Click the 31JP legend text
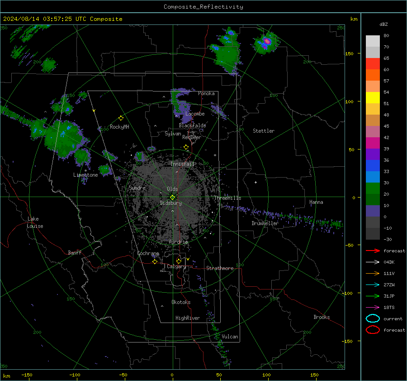Screen dimensions: 407x381 click(x=389, y=296)
